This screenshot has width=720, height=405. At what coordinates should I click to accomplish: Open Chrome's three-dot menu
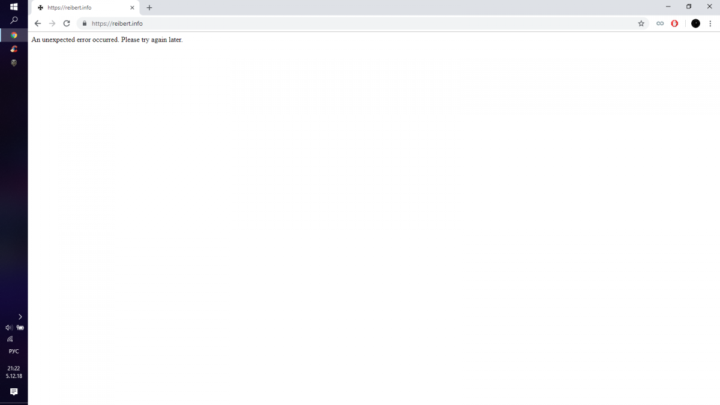(710, 23)
